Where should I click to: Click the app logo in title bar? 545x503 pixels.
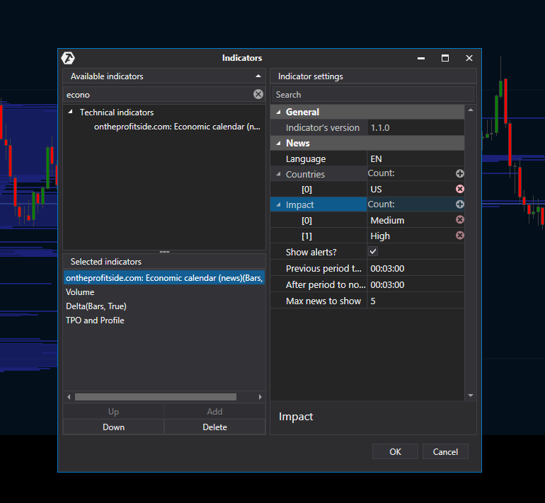point(68,58)
